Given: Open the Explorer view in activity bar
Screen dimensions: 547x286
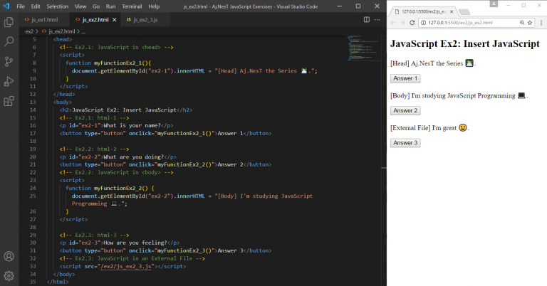Looking at the screenshot, I should click(x=9, y=23).
